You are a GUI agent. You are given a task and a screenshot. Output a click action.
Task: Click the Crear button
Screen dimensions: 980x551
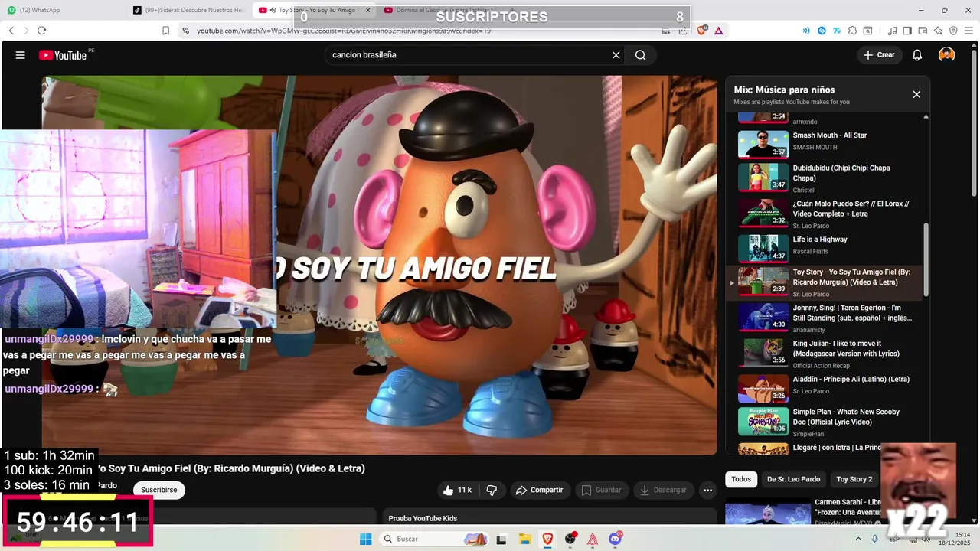coord(879,55)
